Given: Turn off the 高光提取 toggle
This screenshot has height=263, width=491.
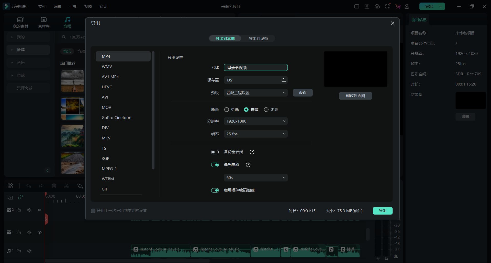Looking at the screenshot, I should [x=215, y=165].
